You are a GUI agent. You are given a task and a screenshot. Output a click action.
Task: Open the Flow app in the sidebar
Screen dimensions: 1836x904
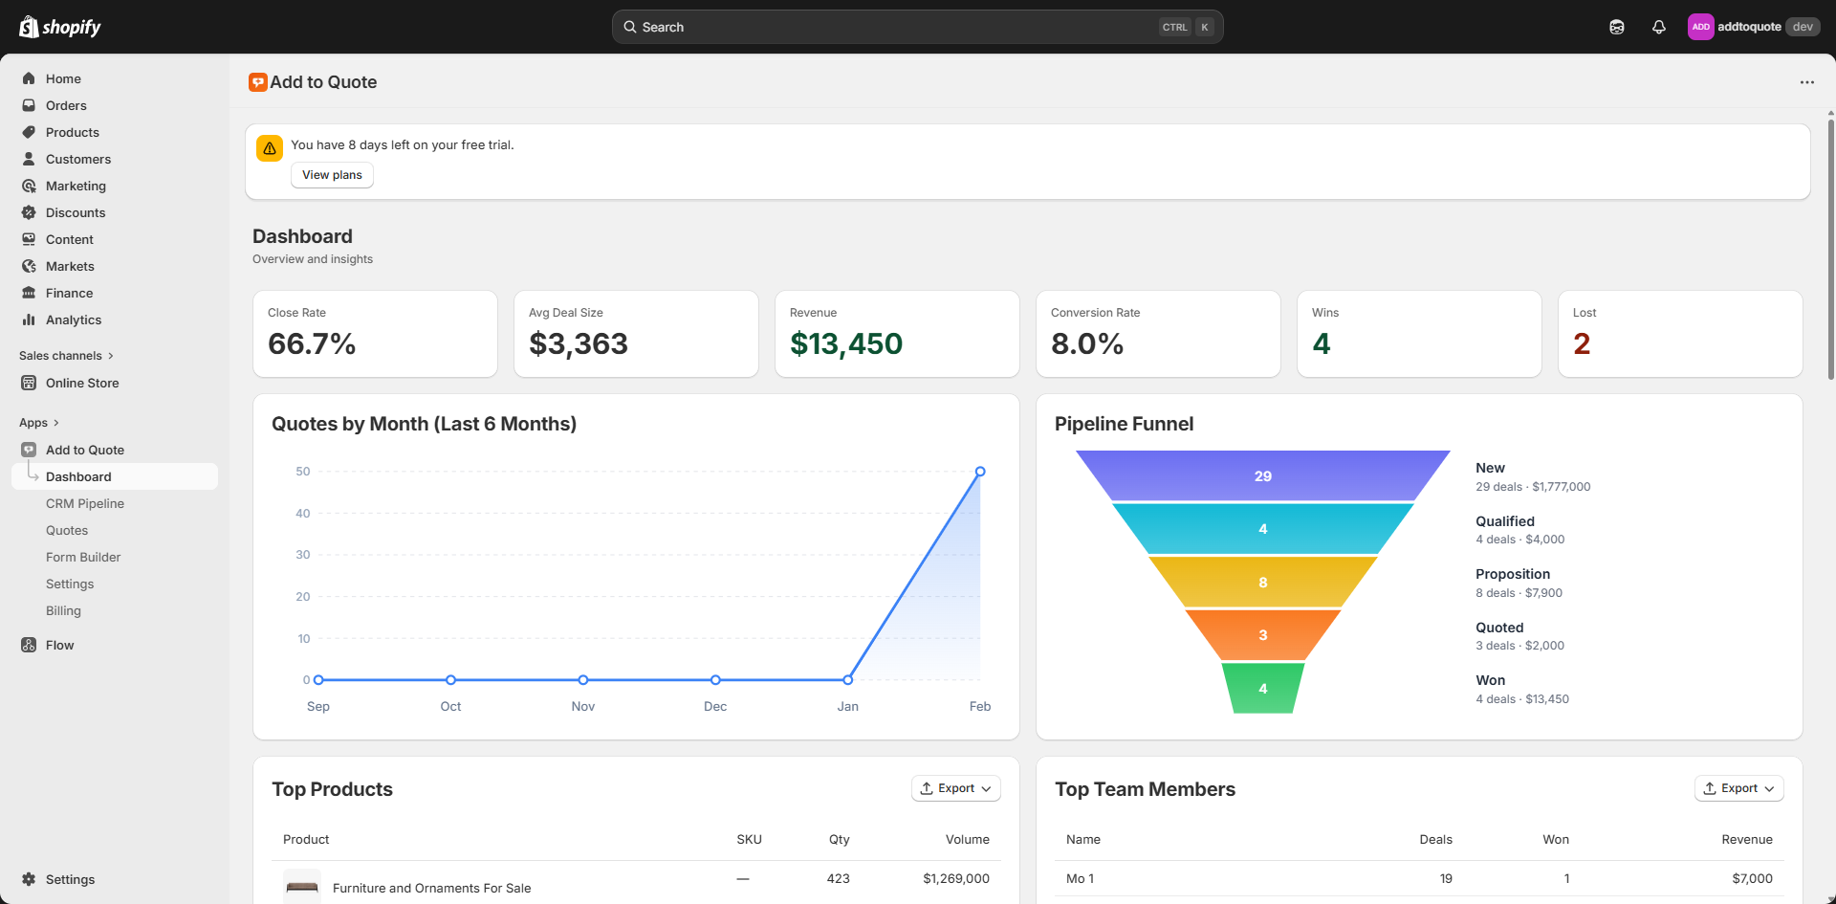[60, 645]
